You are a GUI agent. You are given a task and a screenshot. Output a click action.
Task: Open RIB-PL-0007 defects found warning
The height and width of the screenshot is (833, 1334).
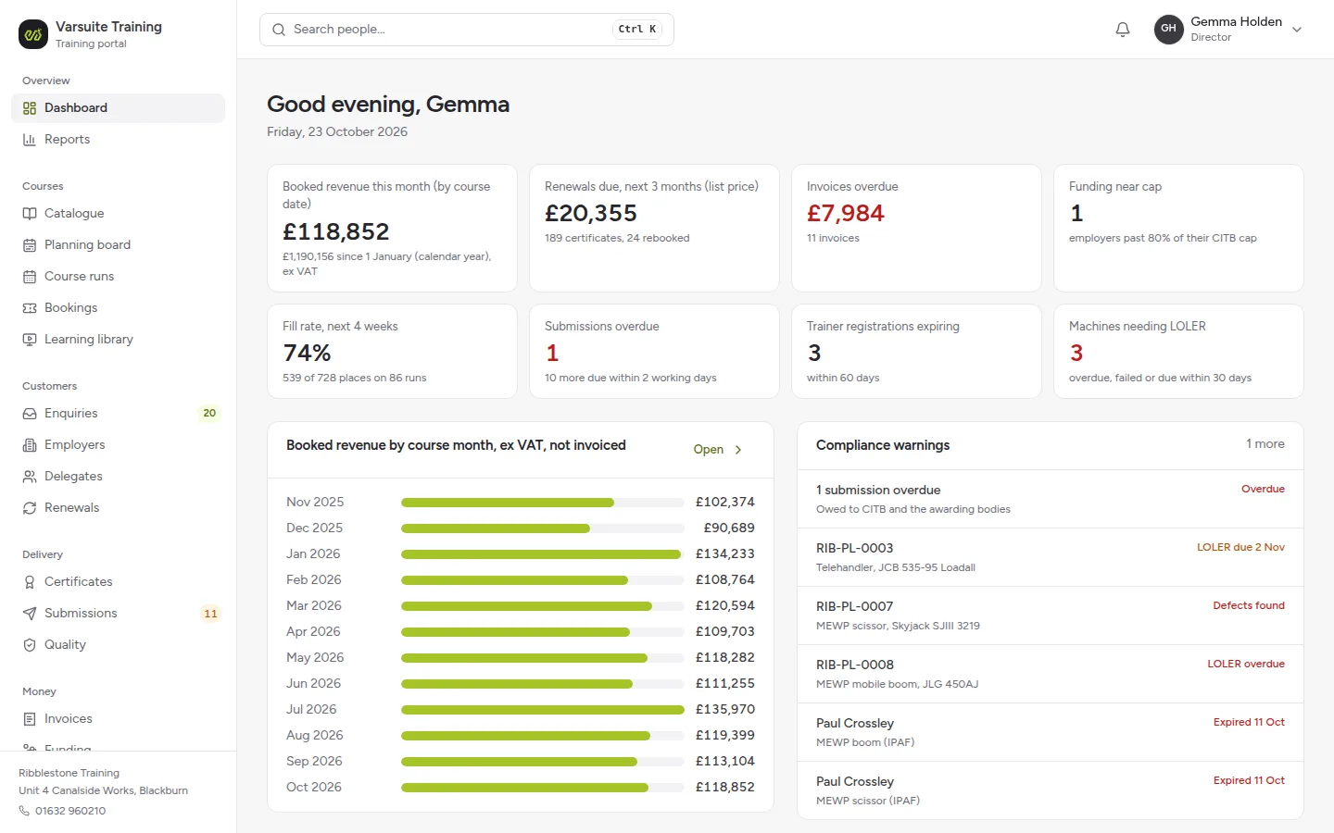(x=1051, y=615)
